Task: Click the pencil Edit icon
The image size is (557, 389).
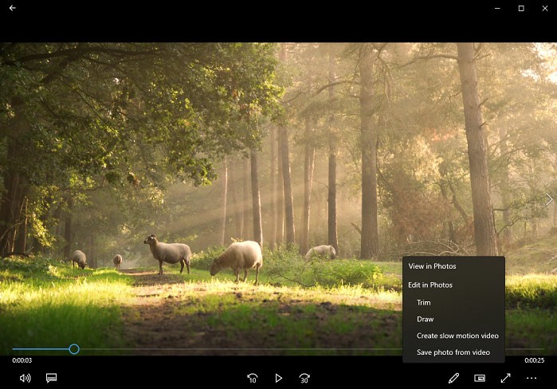Action: (x=453, y=378)
